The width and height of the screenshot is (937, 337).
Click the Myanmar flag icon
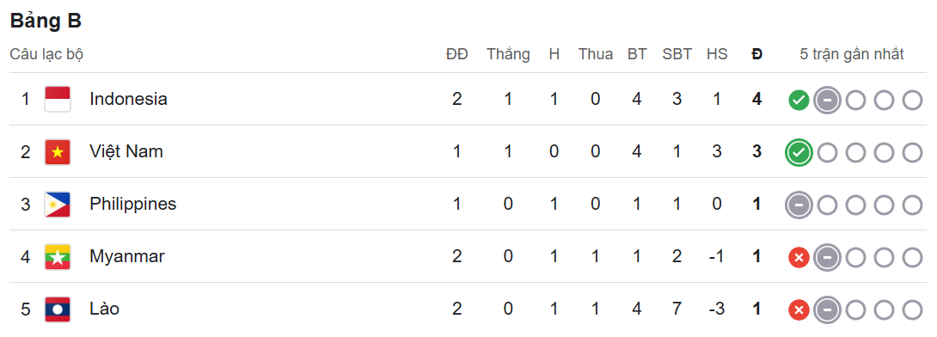pyautogui.click(x=58, y=257)
